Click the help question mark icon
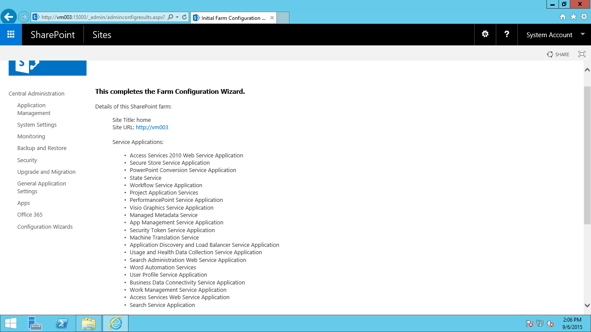591x332 pixels. (507, 35)
